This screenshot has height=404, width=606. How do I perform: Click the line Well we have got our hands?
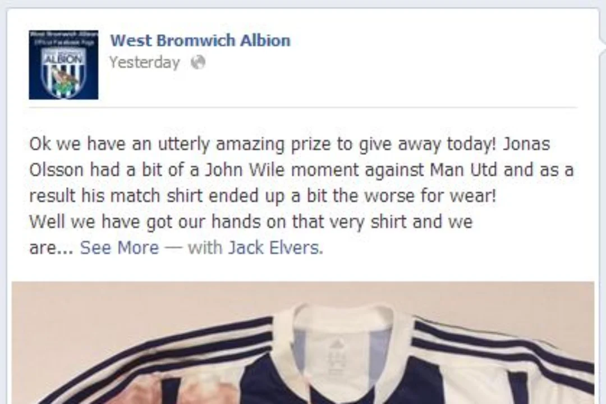pos(251,222)
